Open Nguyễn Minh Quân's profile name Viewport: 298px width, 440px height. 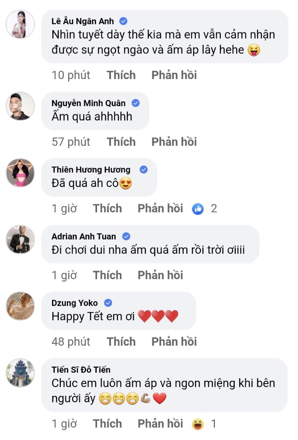click(x=89, y=103)
